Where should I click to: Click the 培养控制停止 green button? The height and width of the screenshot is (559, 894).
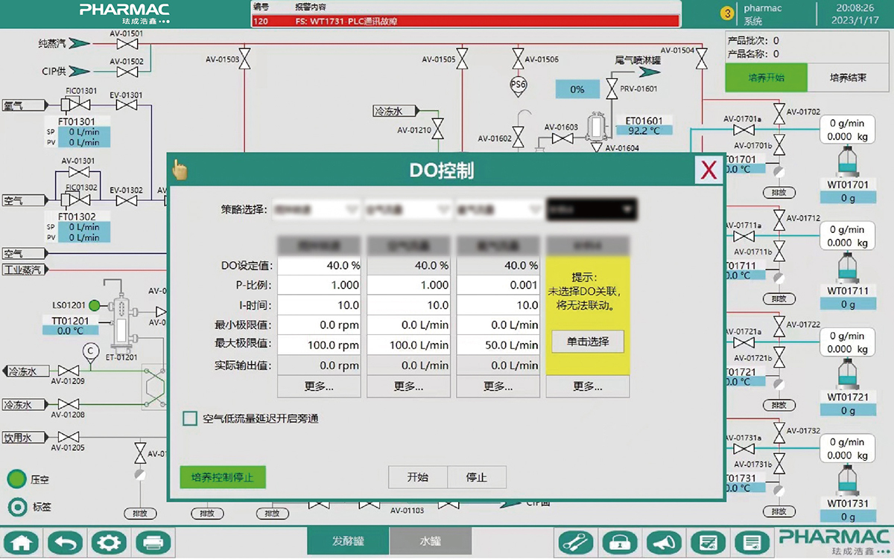pyautogui.click(x=223, y=477)
